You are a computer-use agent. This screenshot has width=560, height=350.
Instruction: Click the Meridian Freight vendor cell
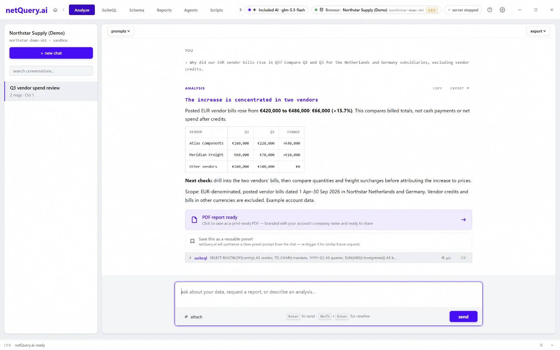click(x=206, y=155)
